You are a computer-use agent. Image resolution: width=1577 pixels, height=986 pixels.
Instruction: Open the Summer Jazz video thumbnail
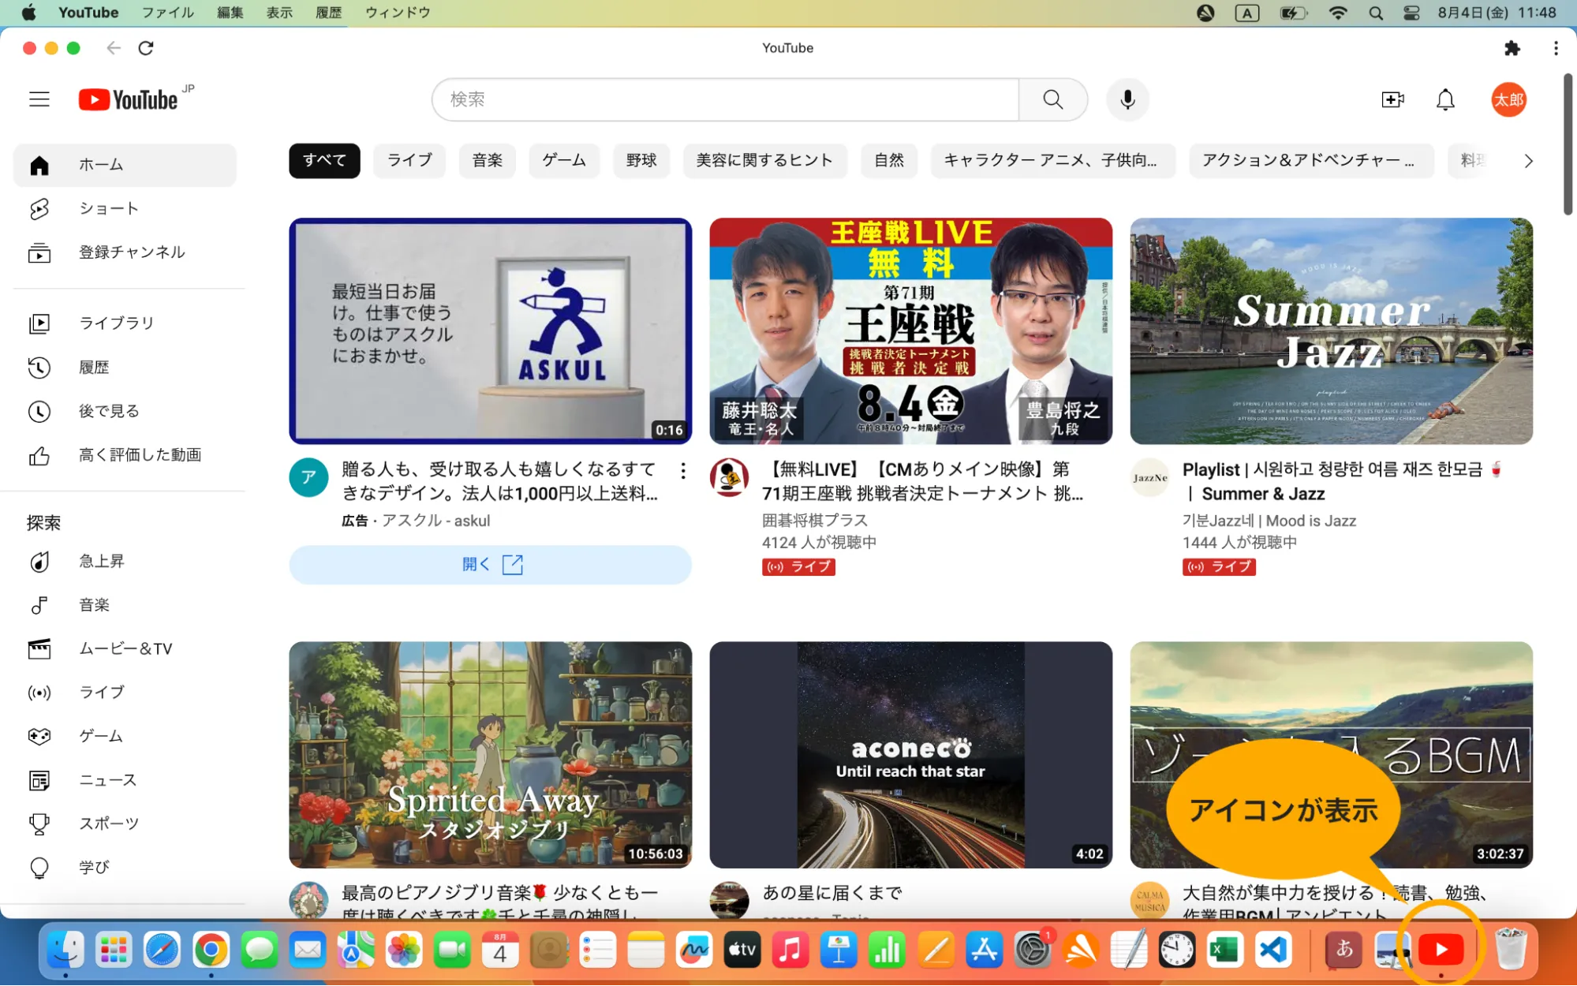coord(1332,331)
